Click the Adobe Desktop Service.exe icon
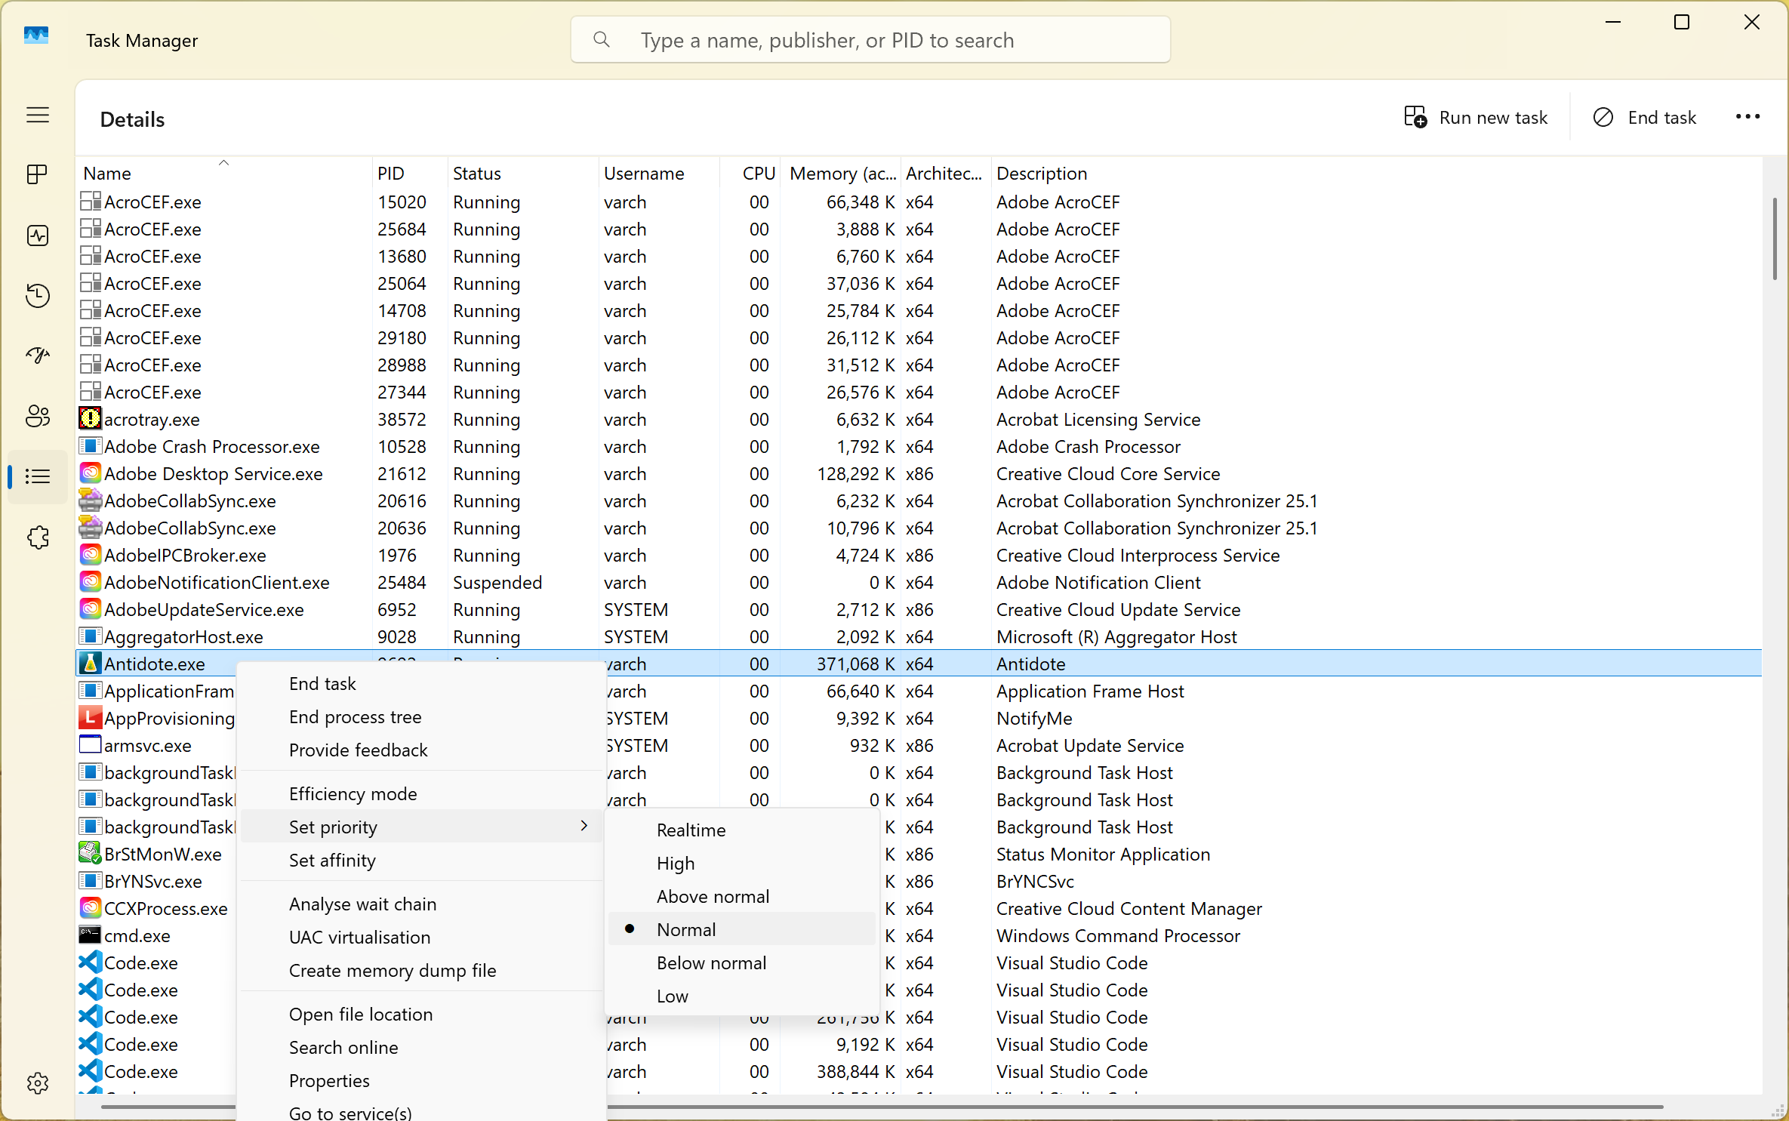This screenshot has height=1121, width=1789. tap(90, 473)
